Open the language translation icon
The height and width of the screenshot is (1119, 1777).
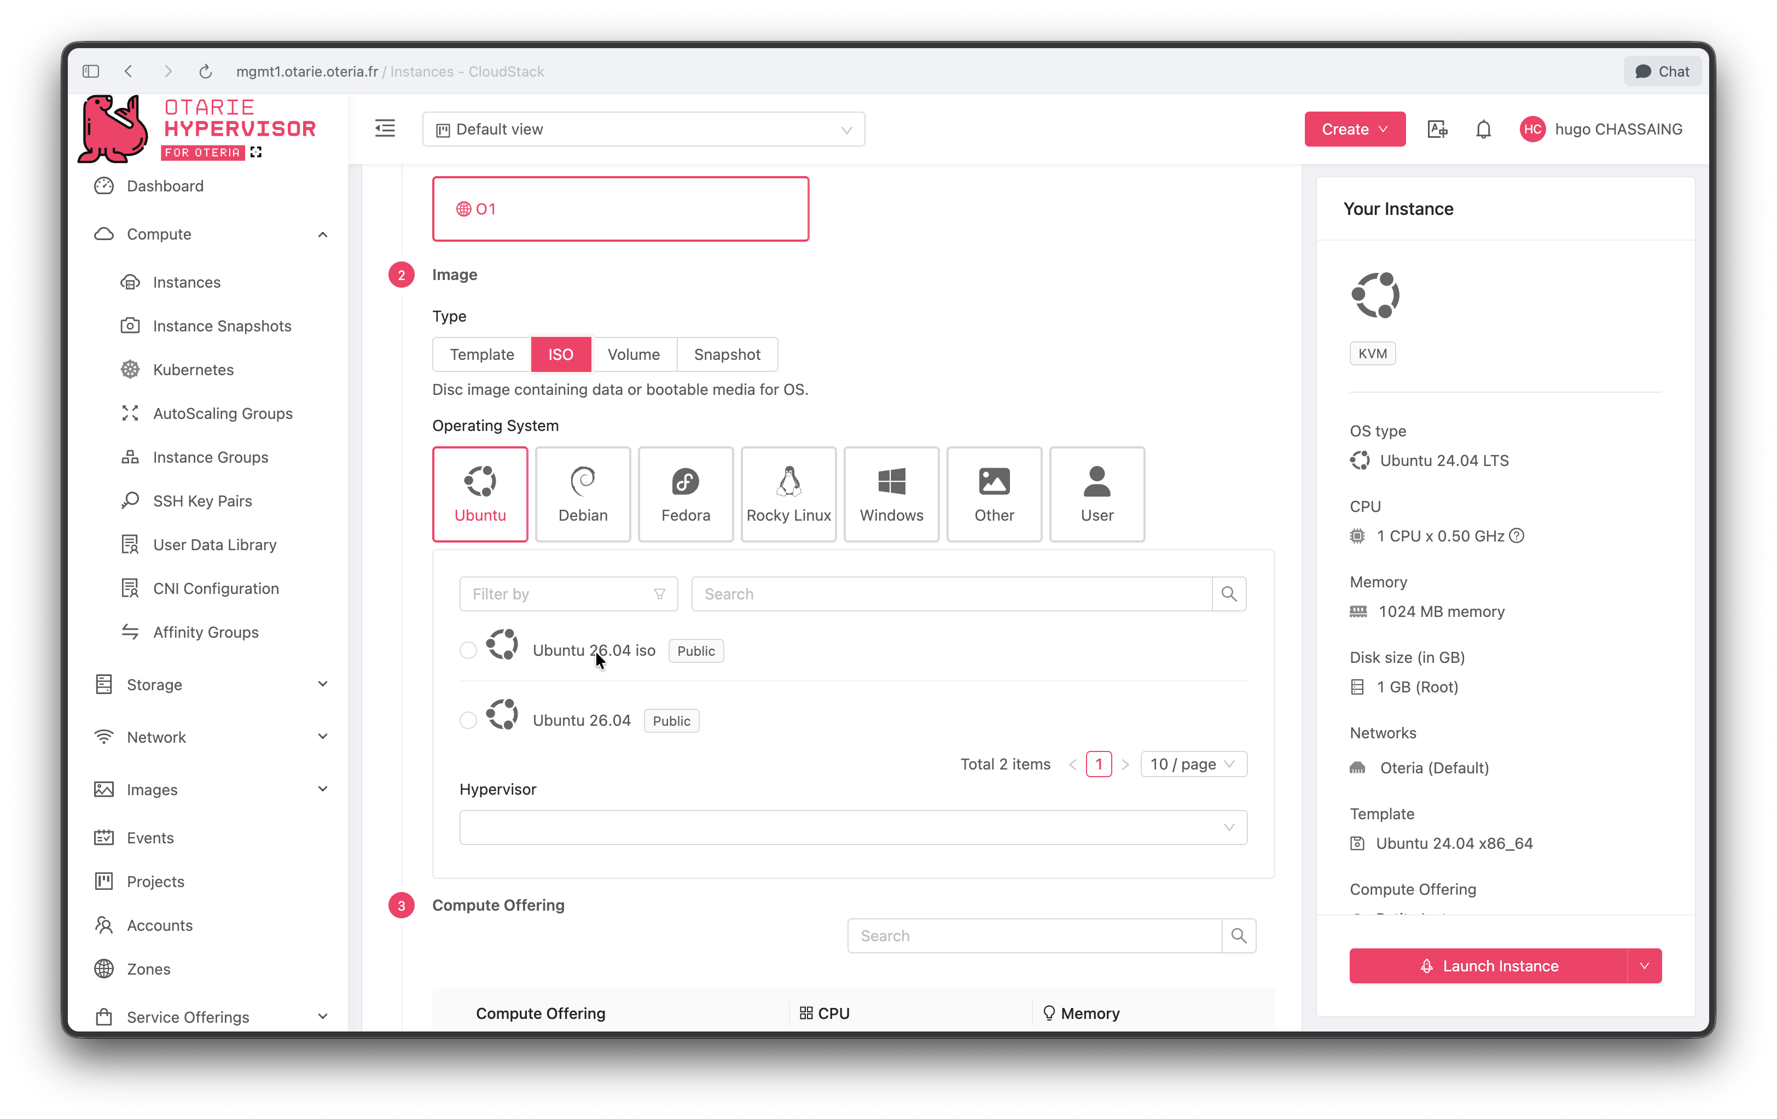tap(1437, 129)
